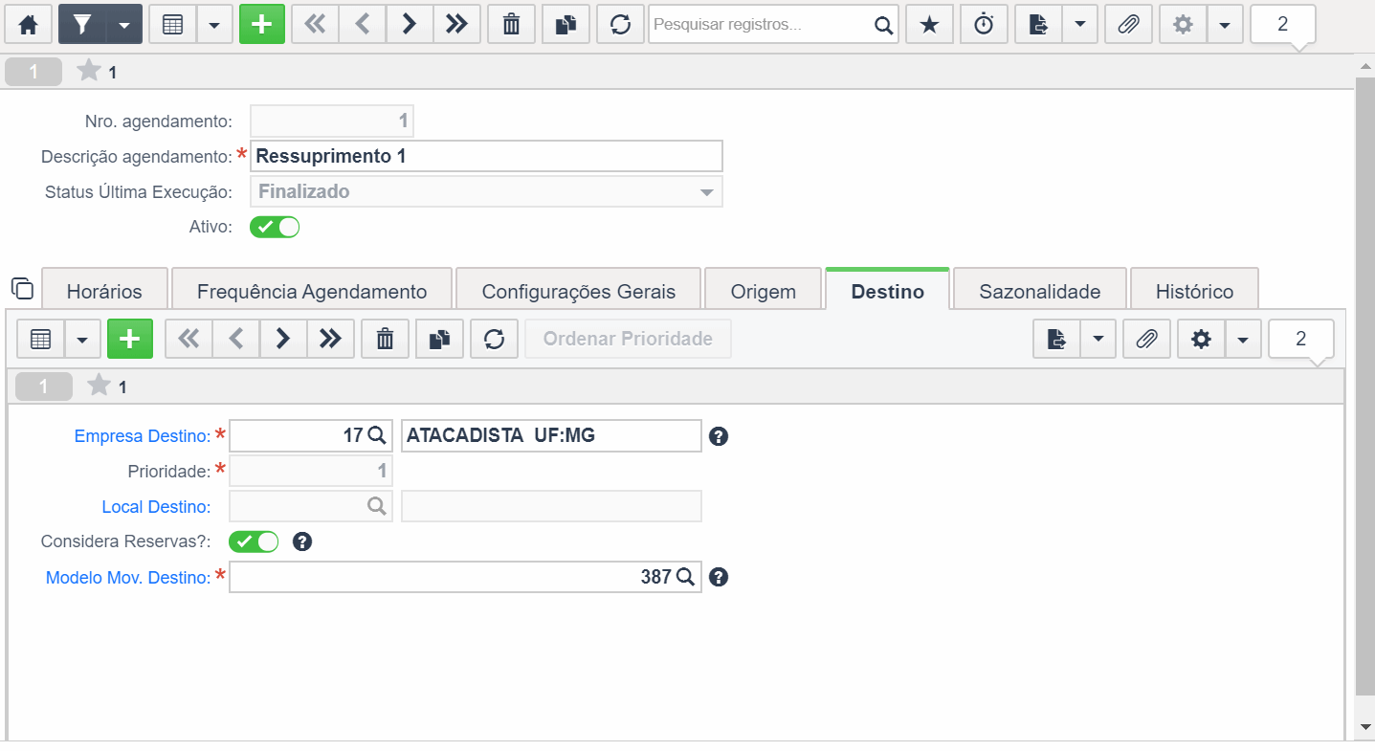Focus the Pesquisar registros search field
Screen dimensions: 1375x751
[760, 25]
